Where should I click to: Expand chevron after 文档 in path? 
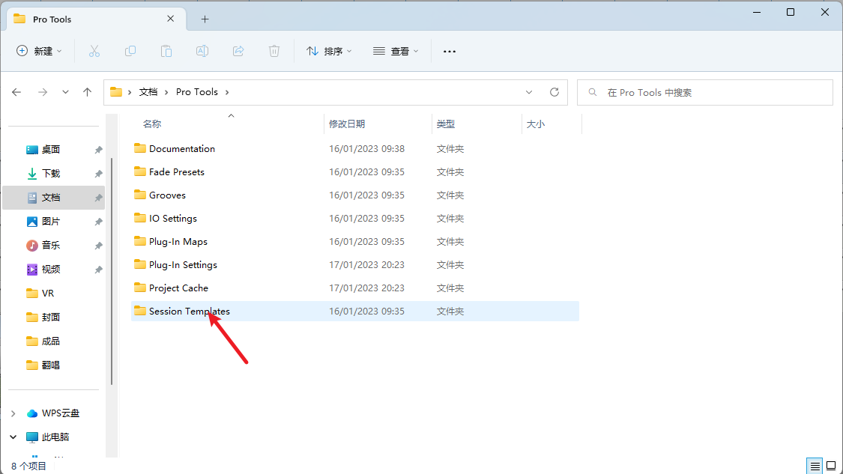point(166,92)
